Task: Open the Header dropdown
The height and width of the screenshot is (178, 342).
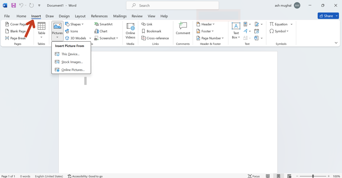Action: pyautogui.click(x=205, y=24)
